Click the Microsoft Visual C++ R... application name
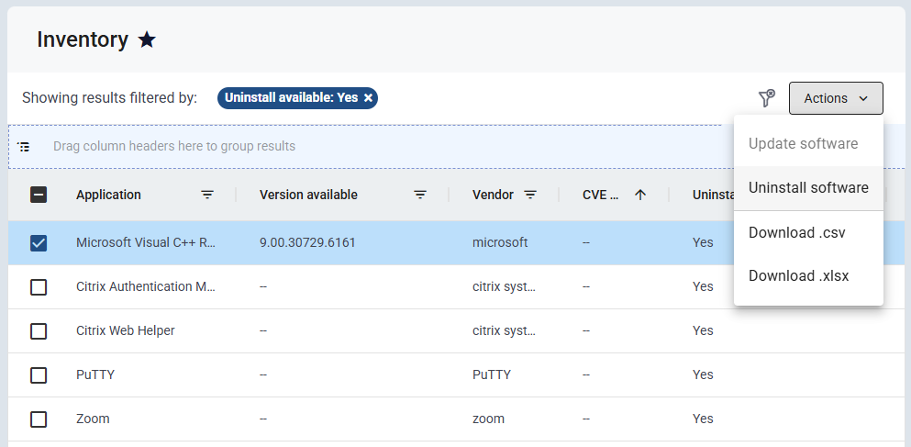 [x=146, y=242]
